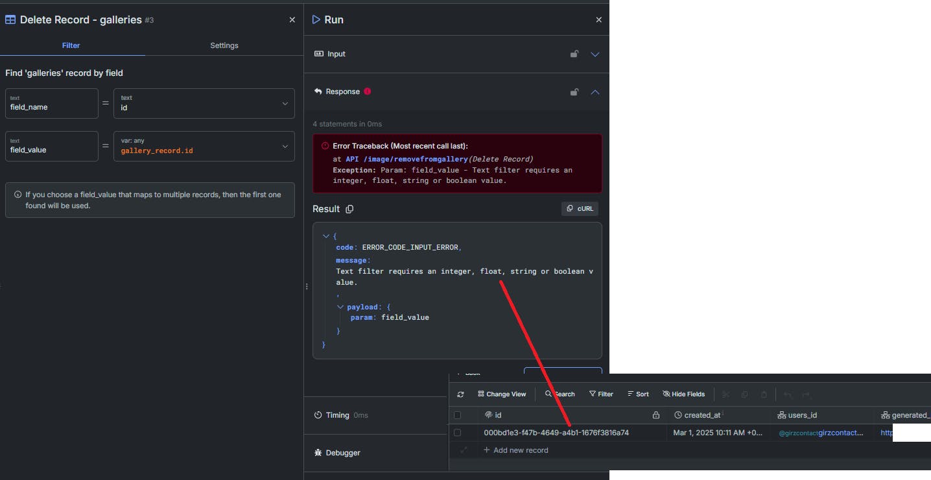Copy the Result using the copy icon

click(x=349, y=209)
